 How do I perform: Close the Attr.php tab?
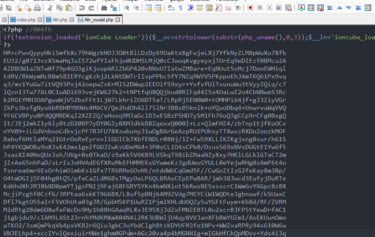(72, 19)
